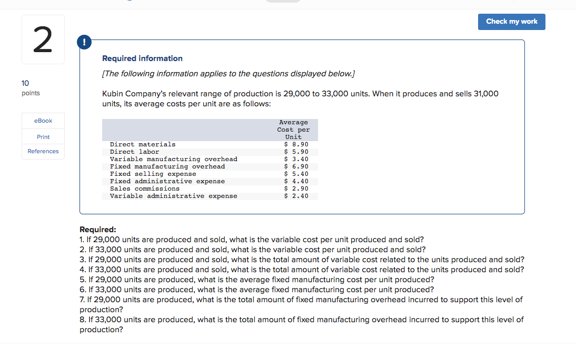Click requirement 1 about variable cost per unit
Screen dimensions: 576x347
click(252, 240)
